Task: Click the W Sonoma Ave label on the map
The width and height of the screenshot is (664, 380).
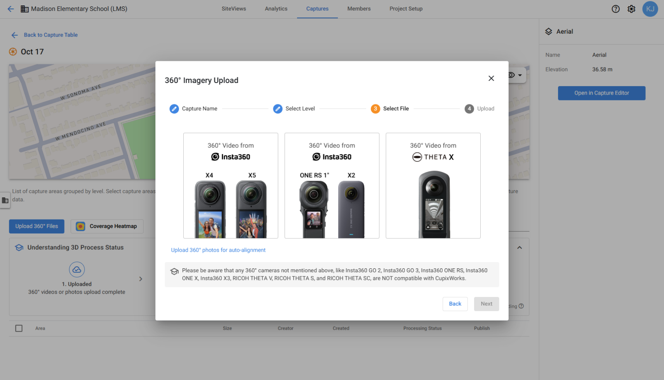Action: tap(81, 92)
